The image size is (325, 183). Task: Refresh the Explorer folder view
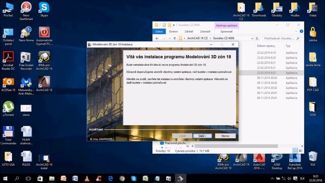pyautogui.click(x=257, y=39)
